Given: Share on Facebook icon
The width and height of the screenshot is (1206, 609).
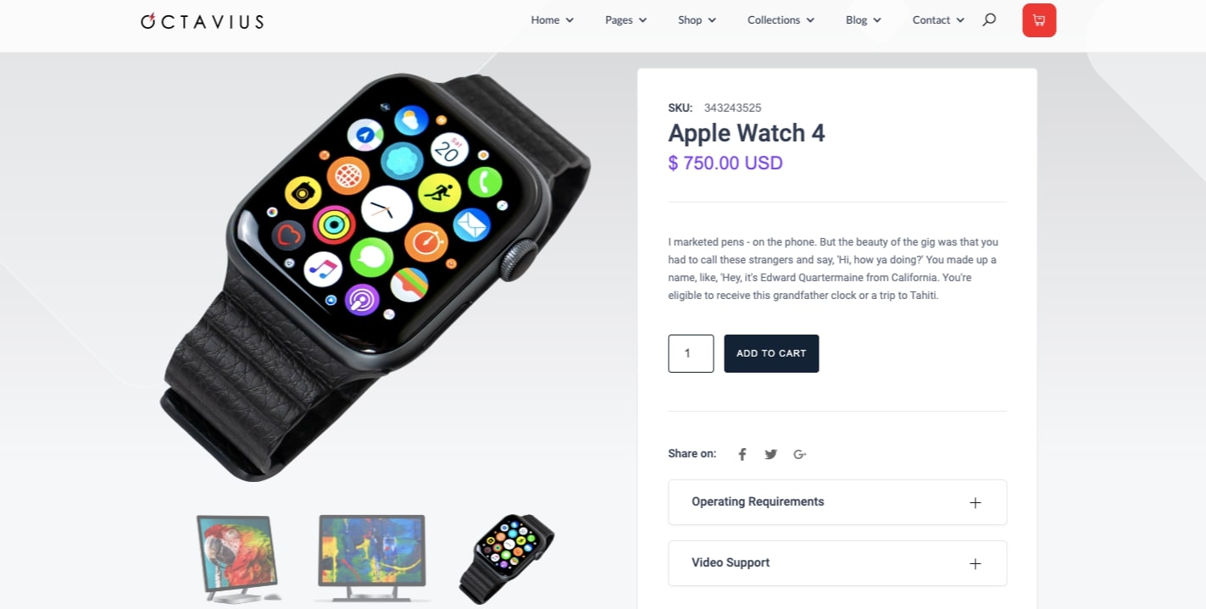Looking at the screenshot, I should (x=742, y=454).
